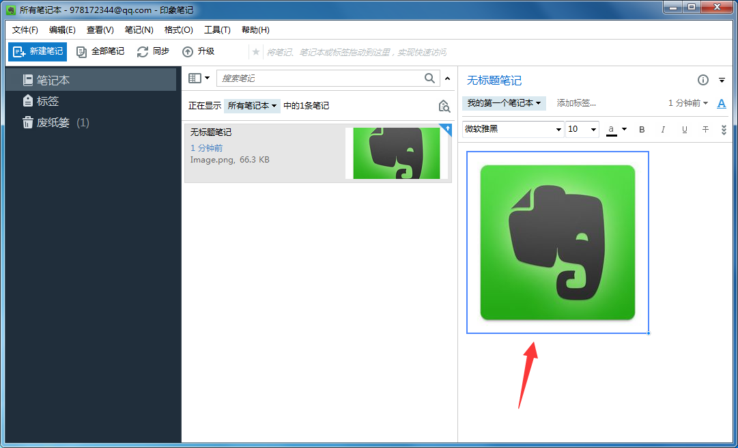Open the 所有笔记本 filter dropdown
This screenshot has width=738, height=448.
(x=252, y=106)
